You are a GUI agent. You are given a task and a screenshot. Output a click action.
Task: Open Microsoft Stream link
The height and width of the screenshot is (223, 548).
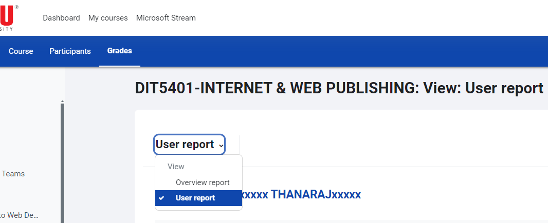coord(166,18)
